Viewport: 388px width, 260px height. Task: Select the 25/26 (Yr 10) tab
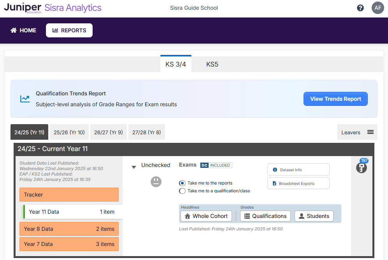pos(69,132)
